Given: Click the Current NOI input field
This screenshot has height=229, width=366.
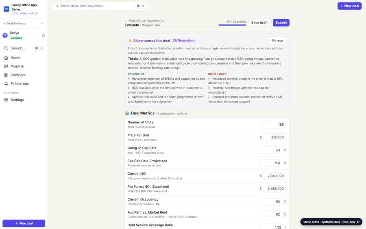Looking at the screenshot, I should [x=274, y=176].
